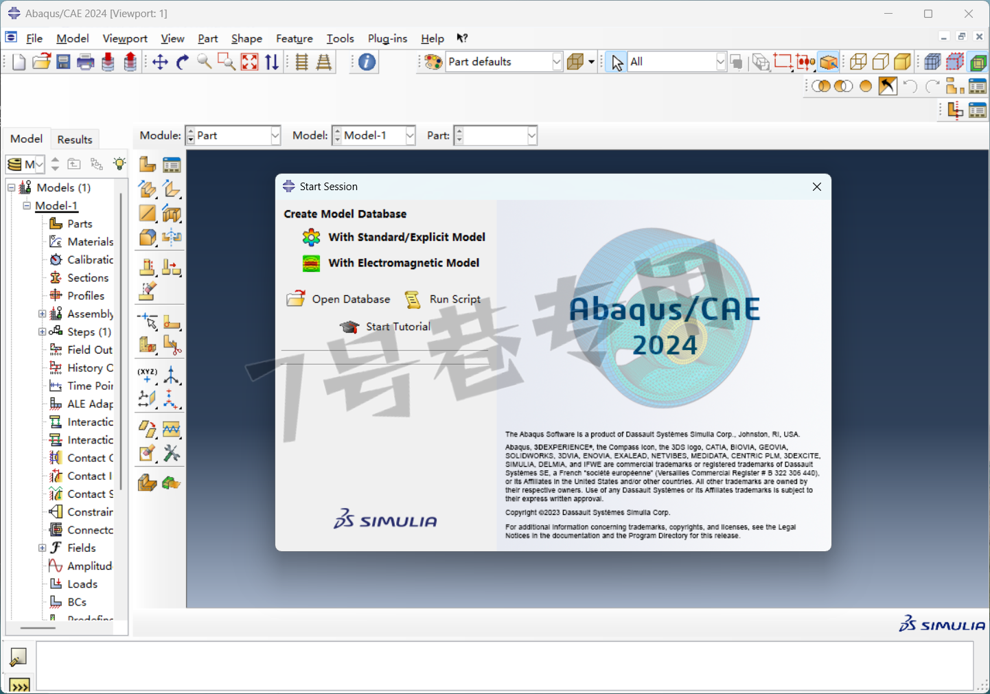
Task: Click the model tree horizontal scrollbar
Action: pyautogui.click(x=38, y=627)
